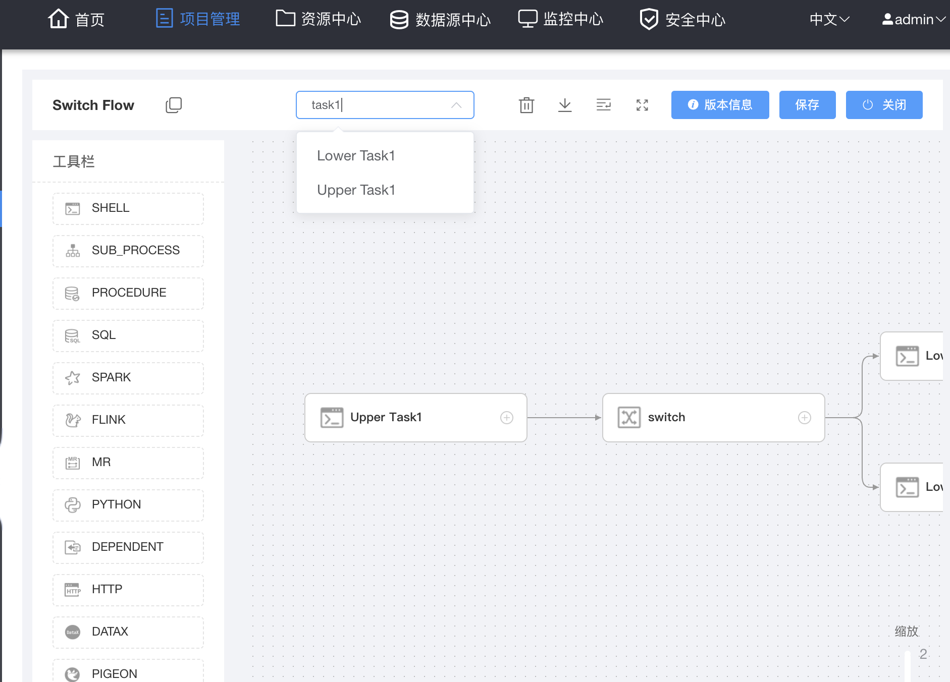This screenshot has height=682, width=950.
Task: Click the Upper Task1 shell icon
Action: coord(332,418)
